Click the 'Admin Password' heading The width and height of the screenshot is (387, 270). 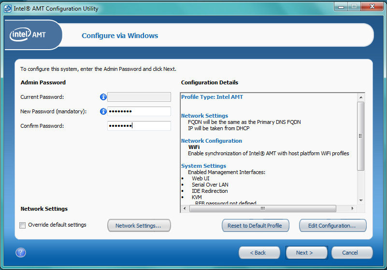coord(43,82)
